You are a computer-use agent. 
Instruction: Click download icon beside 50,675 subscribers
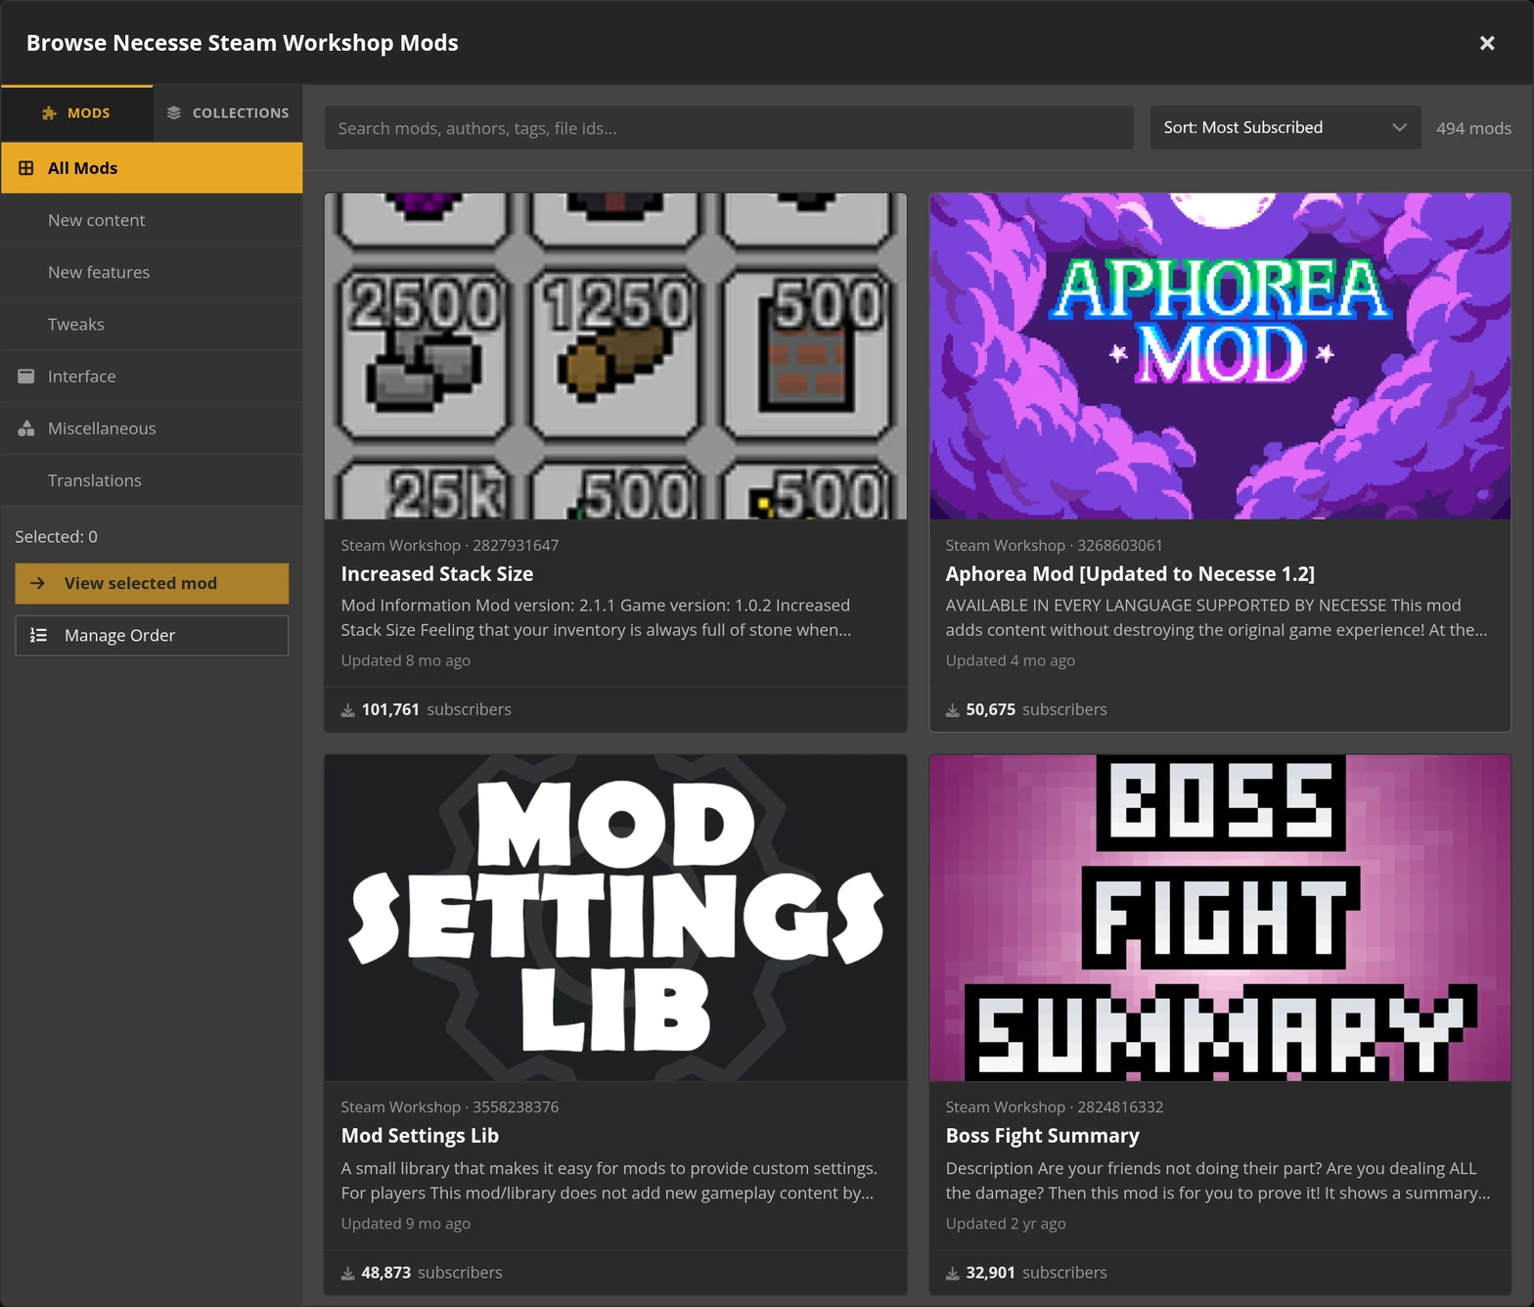(x=952, y=710)
